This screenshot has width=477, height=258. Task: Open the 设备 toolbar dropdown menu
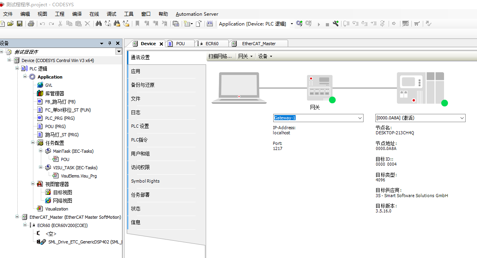click(x=265, y=57)
